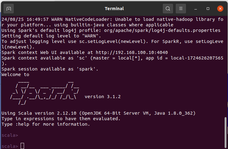The height and width of the screenshot is (149, 228).
Task: Click the Terminal title in header bar
Action: [x=114, y=9]
